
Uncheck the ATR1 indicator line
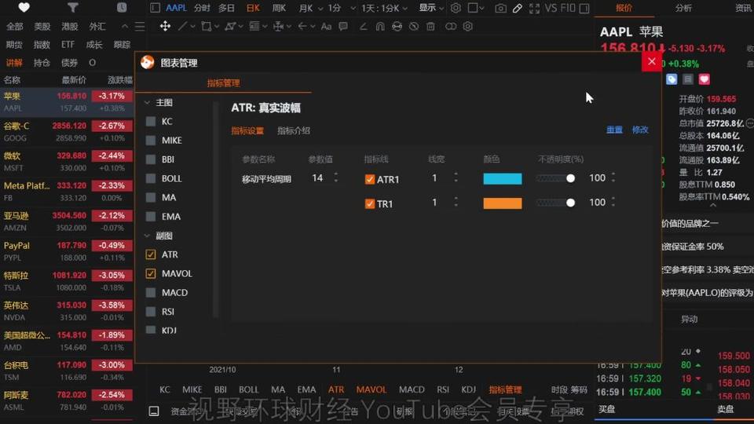369,179
